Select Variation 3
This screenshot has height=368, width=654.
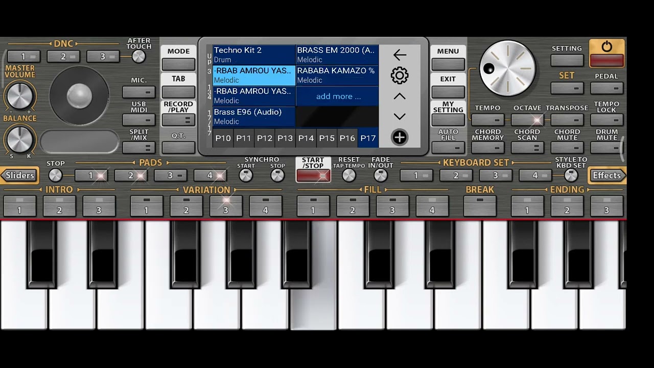coord(226,206)
